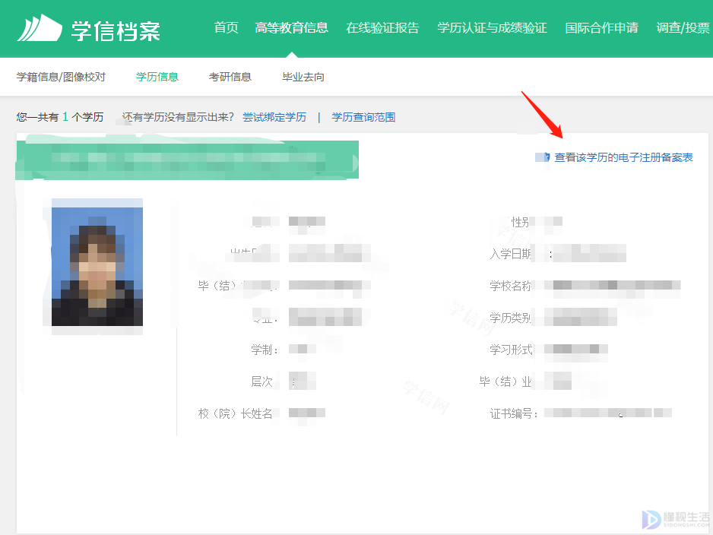
Task: Open 在线验证报告 in the top navigation
Action: (382, 28)
